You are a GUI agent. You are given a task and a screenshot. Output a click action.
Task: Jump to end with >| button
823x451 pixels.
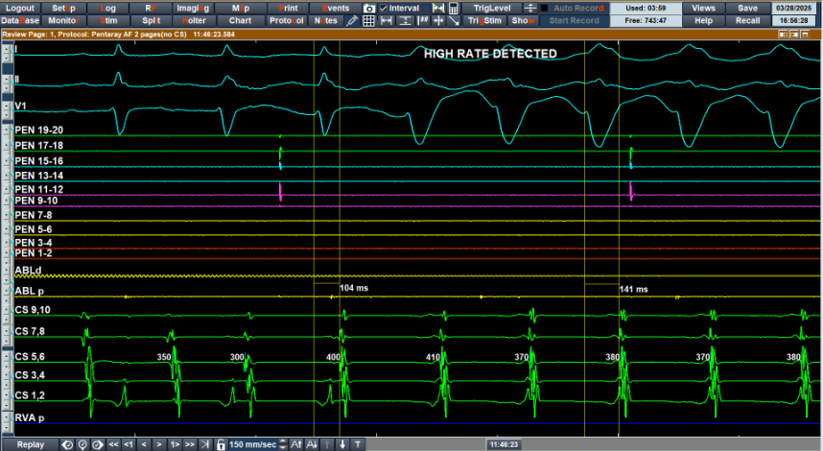pos(205,444)
